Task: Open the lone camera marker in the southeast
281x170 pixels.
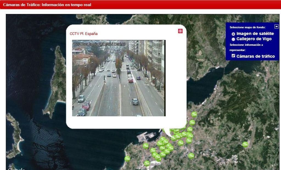Action: click(191, 155)
